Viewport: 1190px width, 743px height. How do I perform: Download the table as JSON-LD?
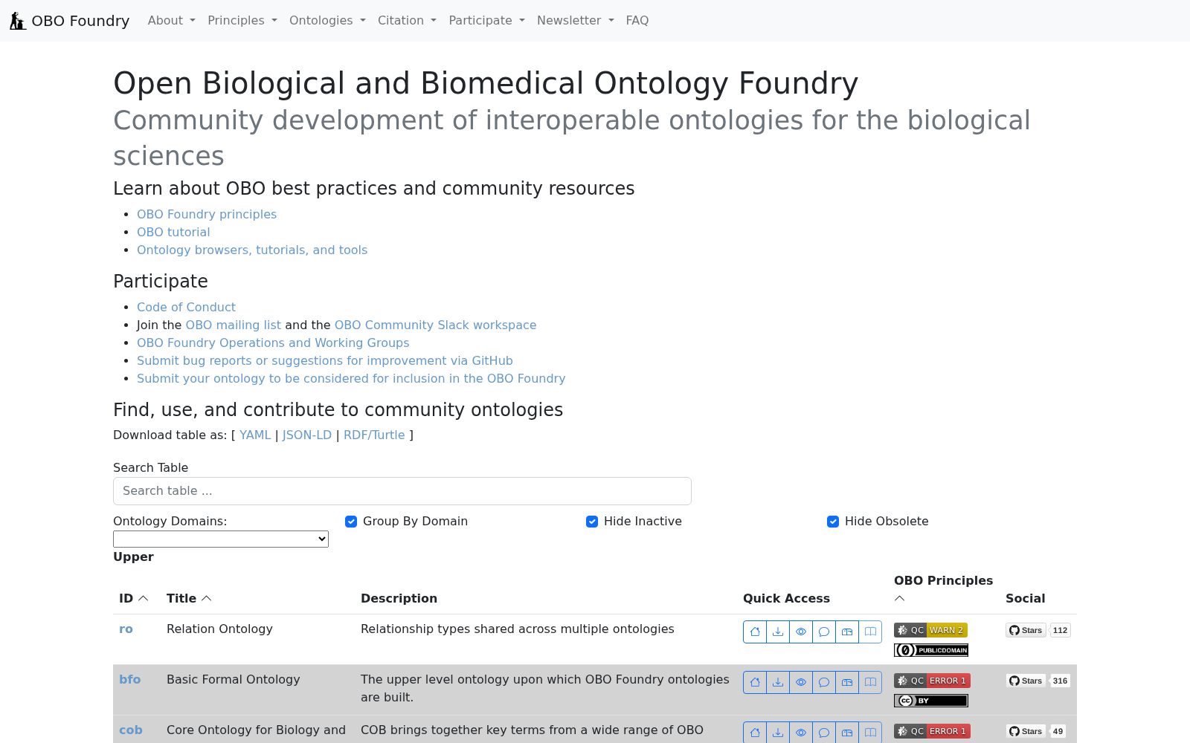click(x=307, y=435)
